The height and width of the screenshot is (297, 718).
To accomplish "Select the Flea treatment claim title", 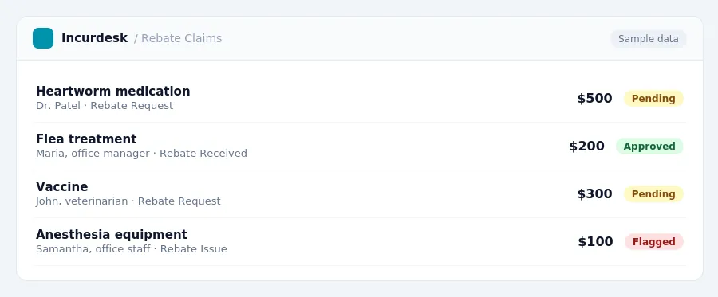I will 86,139.
